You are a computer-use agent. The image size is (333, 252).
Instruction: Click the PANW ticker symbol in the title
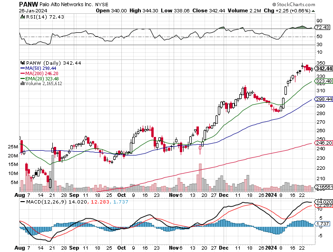point(29,4)
